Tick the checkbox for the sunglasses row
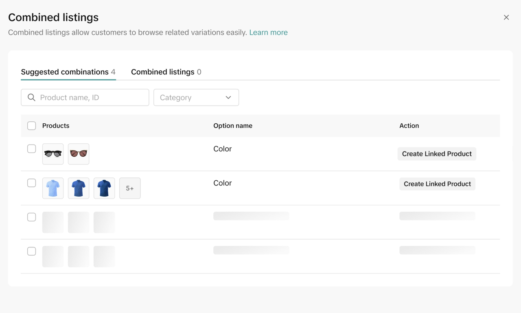Viewport: 521px width, 313px height. (32, 149)
